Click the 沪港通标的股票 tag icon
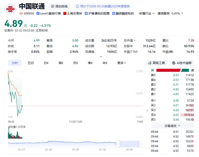The width and height of the screenshot is (199, 157). coord(86,13)
